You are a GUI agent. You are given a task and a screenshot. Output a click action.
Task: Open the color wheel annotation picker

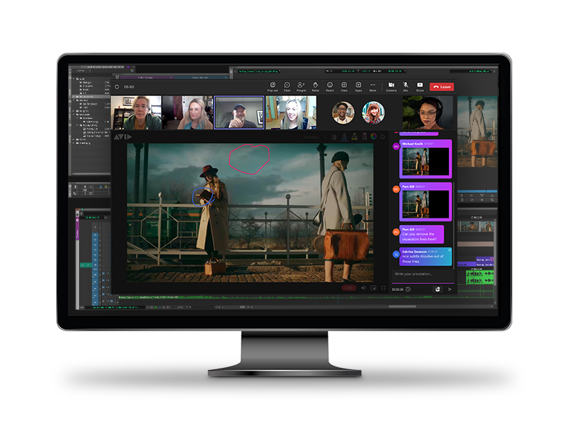point(373,137)
